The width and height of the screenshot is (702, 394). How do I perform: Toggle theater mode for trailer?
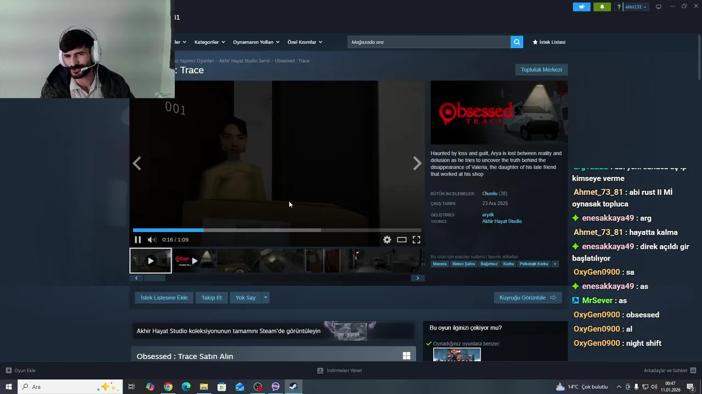(402, 240)
